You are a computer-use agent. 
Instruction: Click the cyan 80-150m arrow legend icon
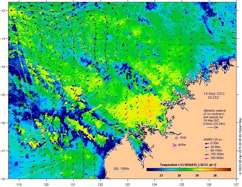coord(207,151)
